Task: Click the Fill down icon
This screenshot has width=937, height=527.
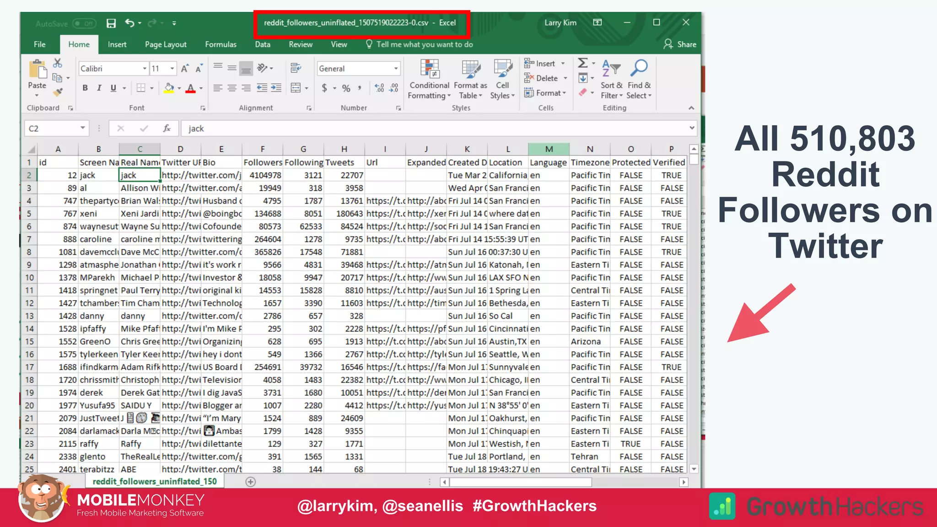Action: pyautogui.click(x=583, y=78)
